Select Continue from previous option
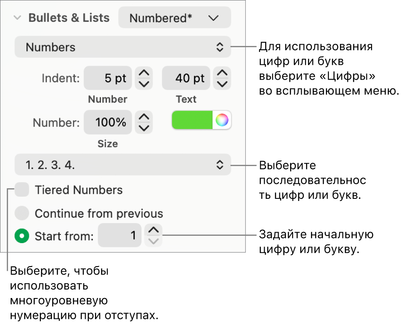406x324 pixels. [22, 213]
